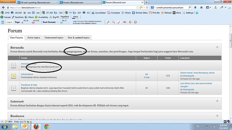Open the bookmarks menu toolbar icon
This screenshot has height=130, width=232.
point(208,8)
